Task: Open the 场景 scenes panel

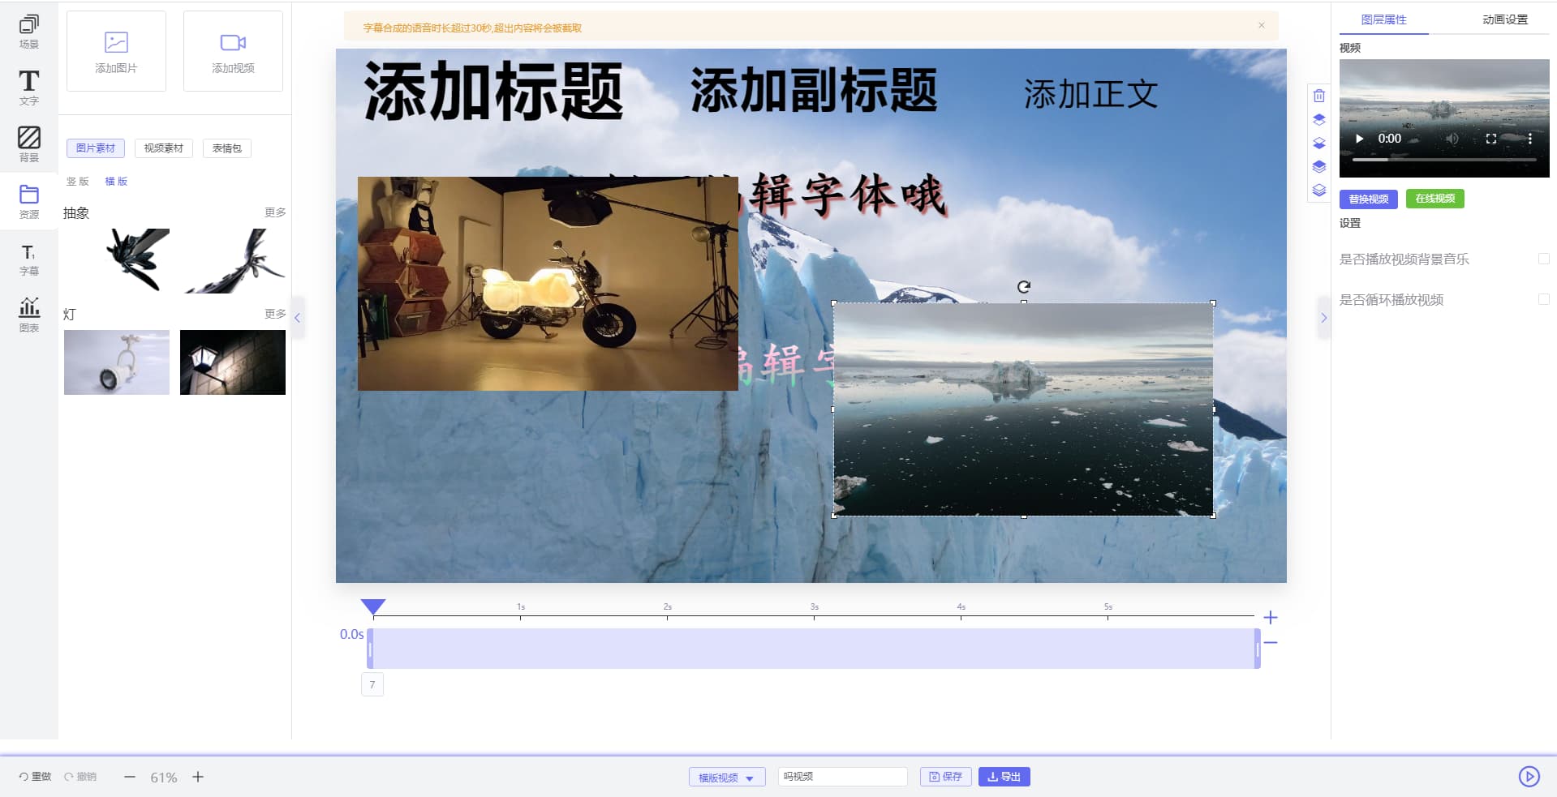Action: pos(28,32)
